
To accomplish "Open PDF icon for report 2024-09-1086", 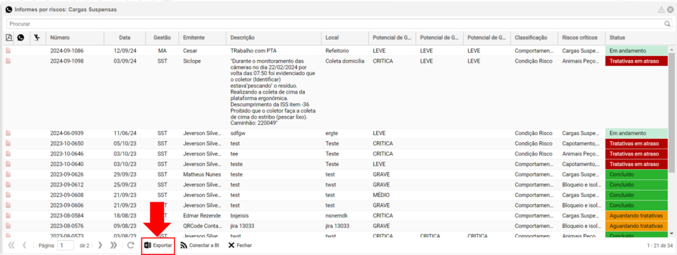I will click(8, 51).
